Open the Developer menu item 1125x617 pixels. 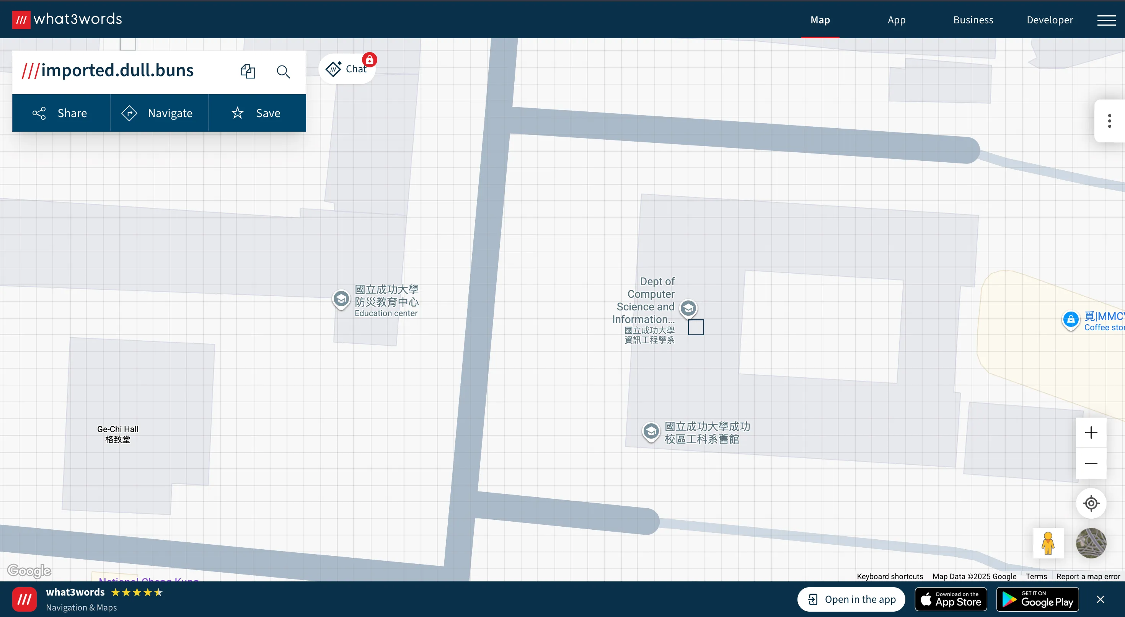pos(1050,20)
